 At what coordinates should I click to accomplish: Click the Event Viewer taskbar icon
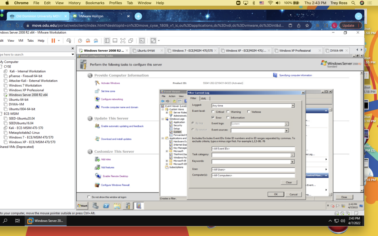click(139, 206)
